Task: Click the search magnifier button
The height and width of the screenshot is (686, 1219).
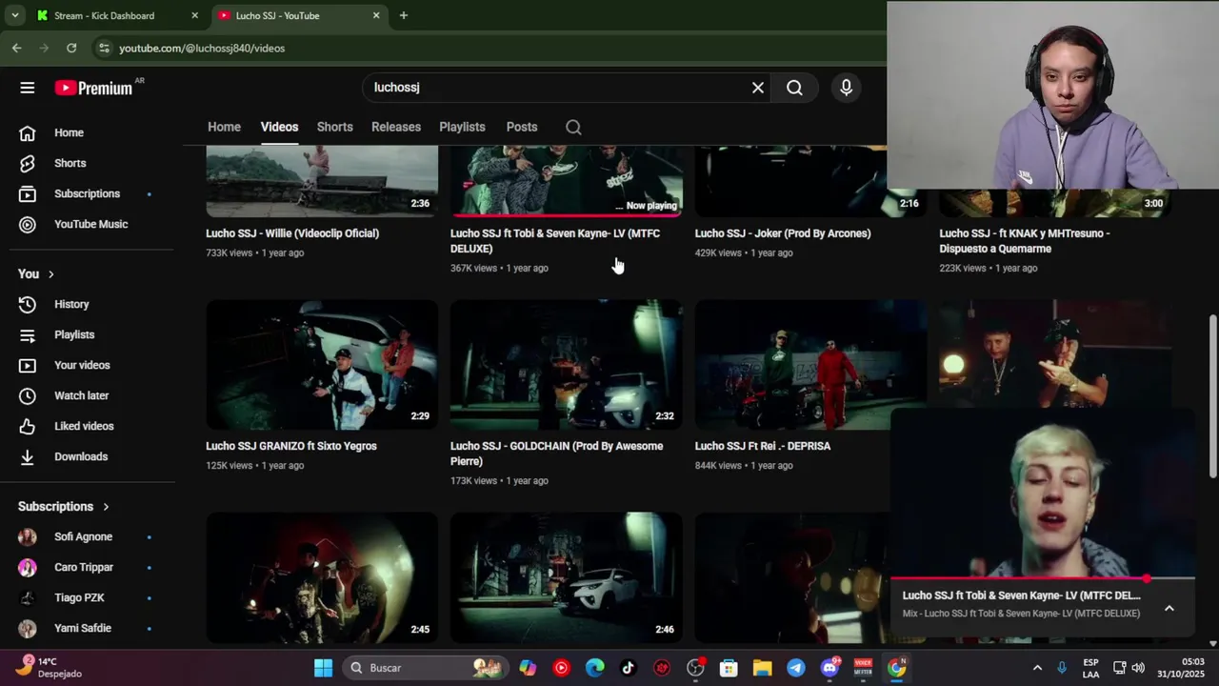Action: tap(794, 88)
